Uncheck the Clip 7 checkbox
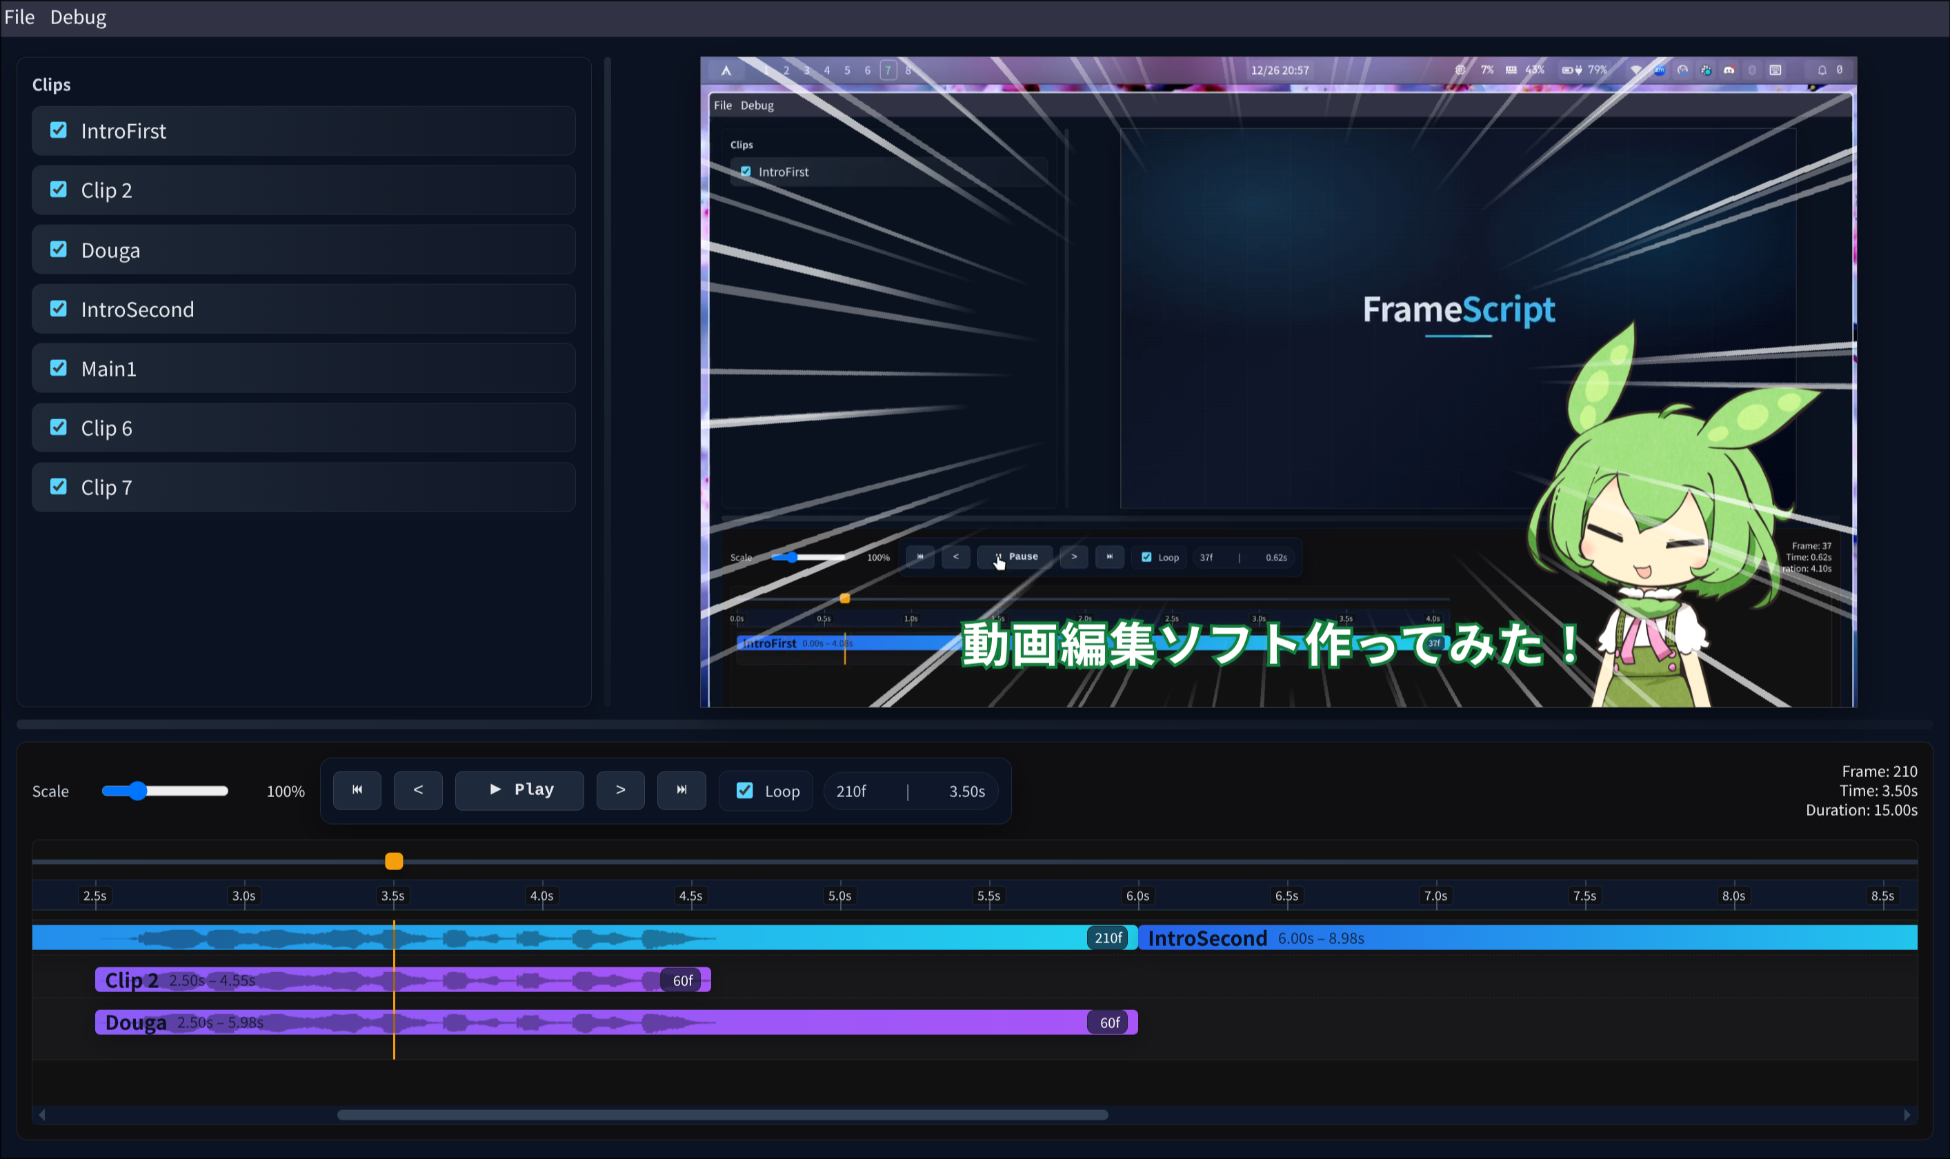 tap(59, 487)
